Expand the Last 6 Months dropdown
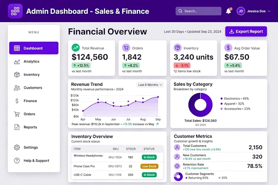The width and height of the screenshot is (278, 185). 150,85
